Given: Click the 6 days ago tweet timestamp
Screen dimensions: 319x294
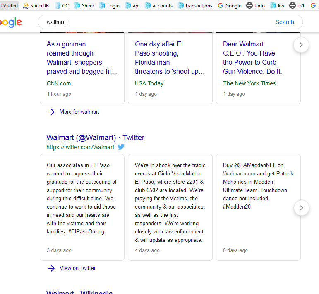Looking at the screenshot, I should 235,250.
